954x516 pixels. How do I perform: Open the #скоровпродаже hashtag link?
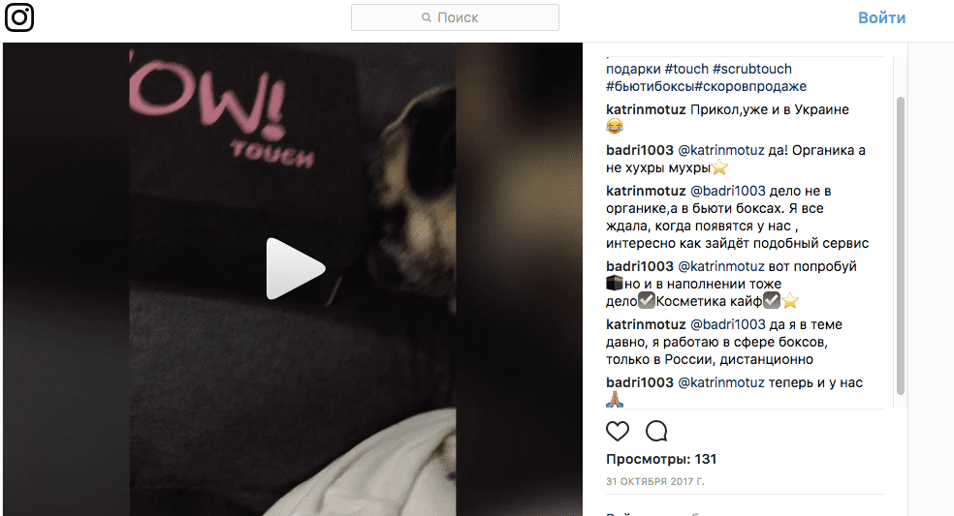pos(750,86)
